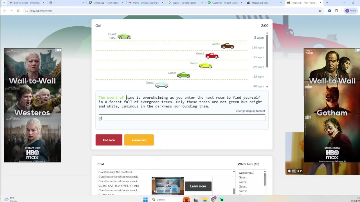Switch to the Customer - Greg tab
Viewport: 360px width, 202px height.
pyautogui.click(x=225, y=3)
